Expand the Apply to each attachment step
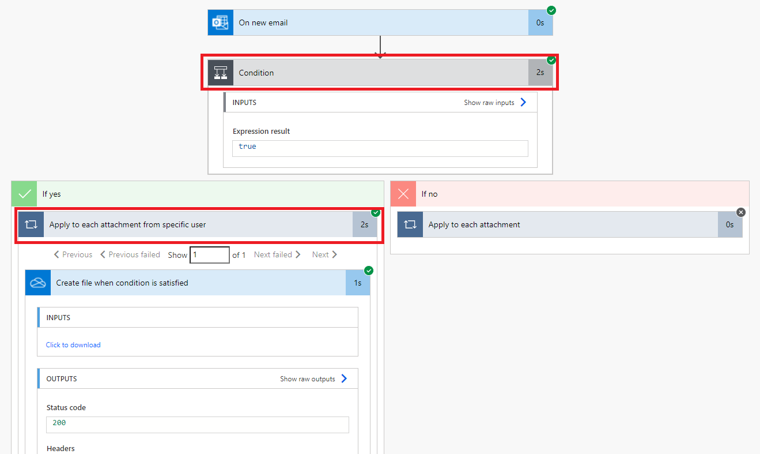 [570, 224]
